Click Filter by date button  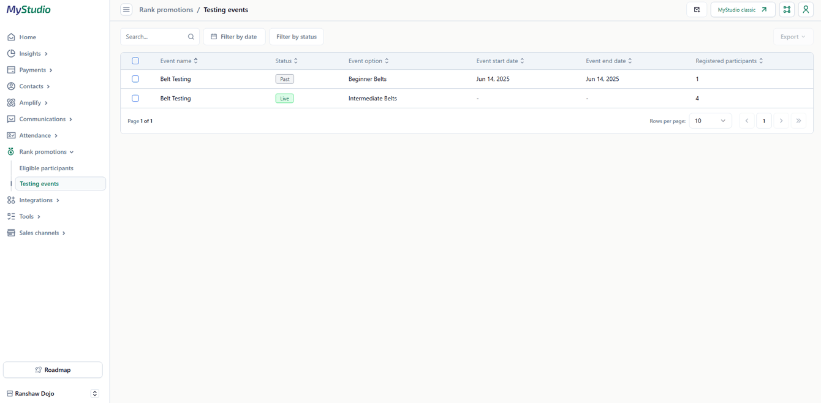point(234,37)
